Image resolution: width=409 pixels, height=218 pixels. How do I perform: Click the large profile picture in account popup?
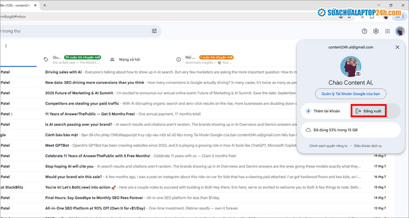click(351, 66)
